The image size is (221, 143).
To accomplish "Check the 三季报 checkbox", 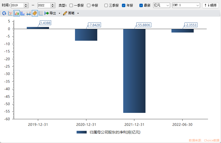I will 106,6.
